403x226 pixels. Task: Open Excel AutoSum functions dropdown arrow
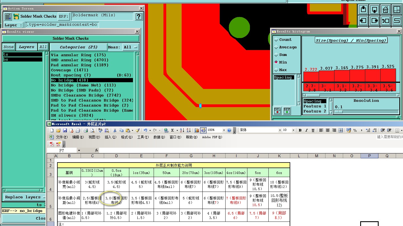pyautogui.click(x=177, y=130)
